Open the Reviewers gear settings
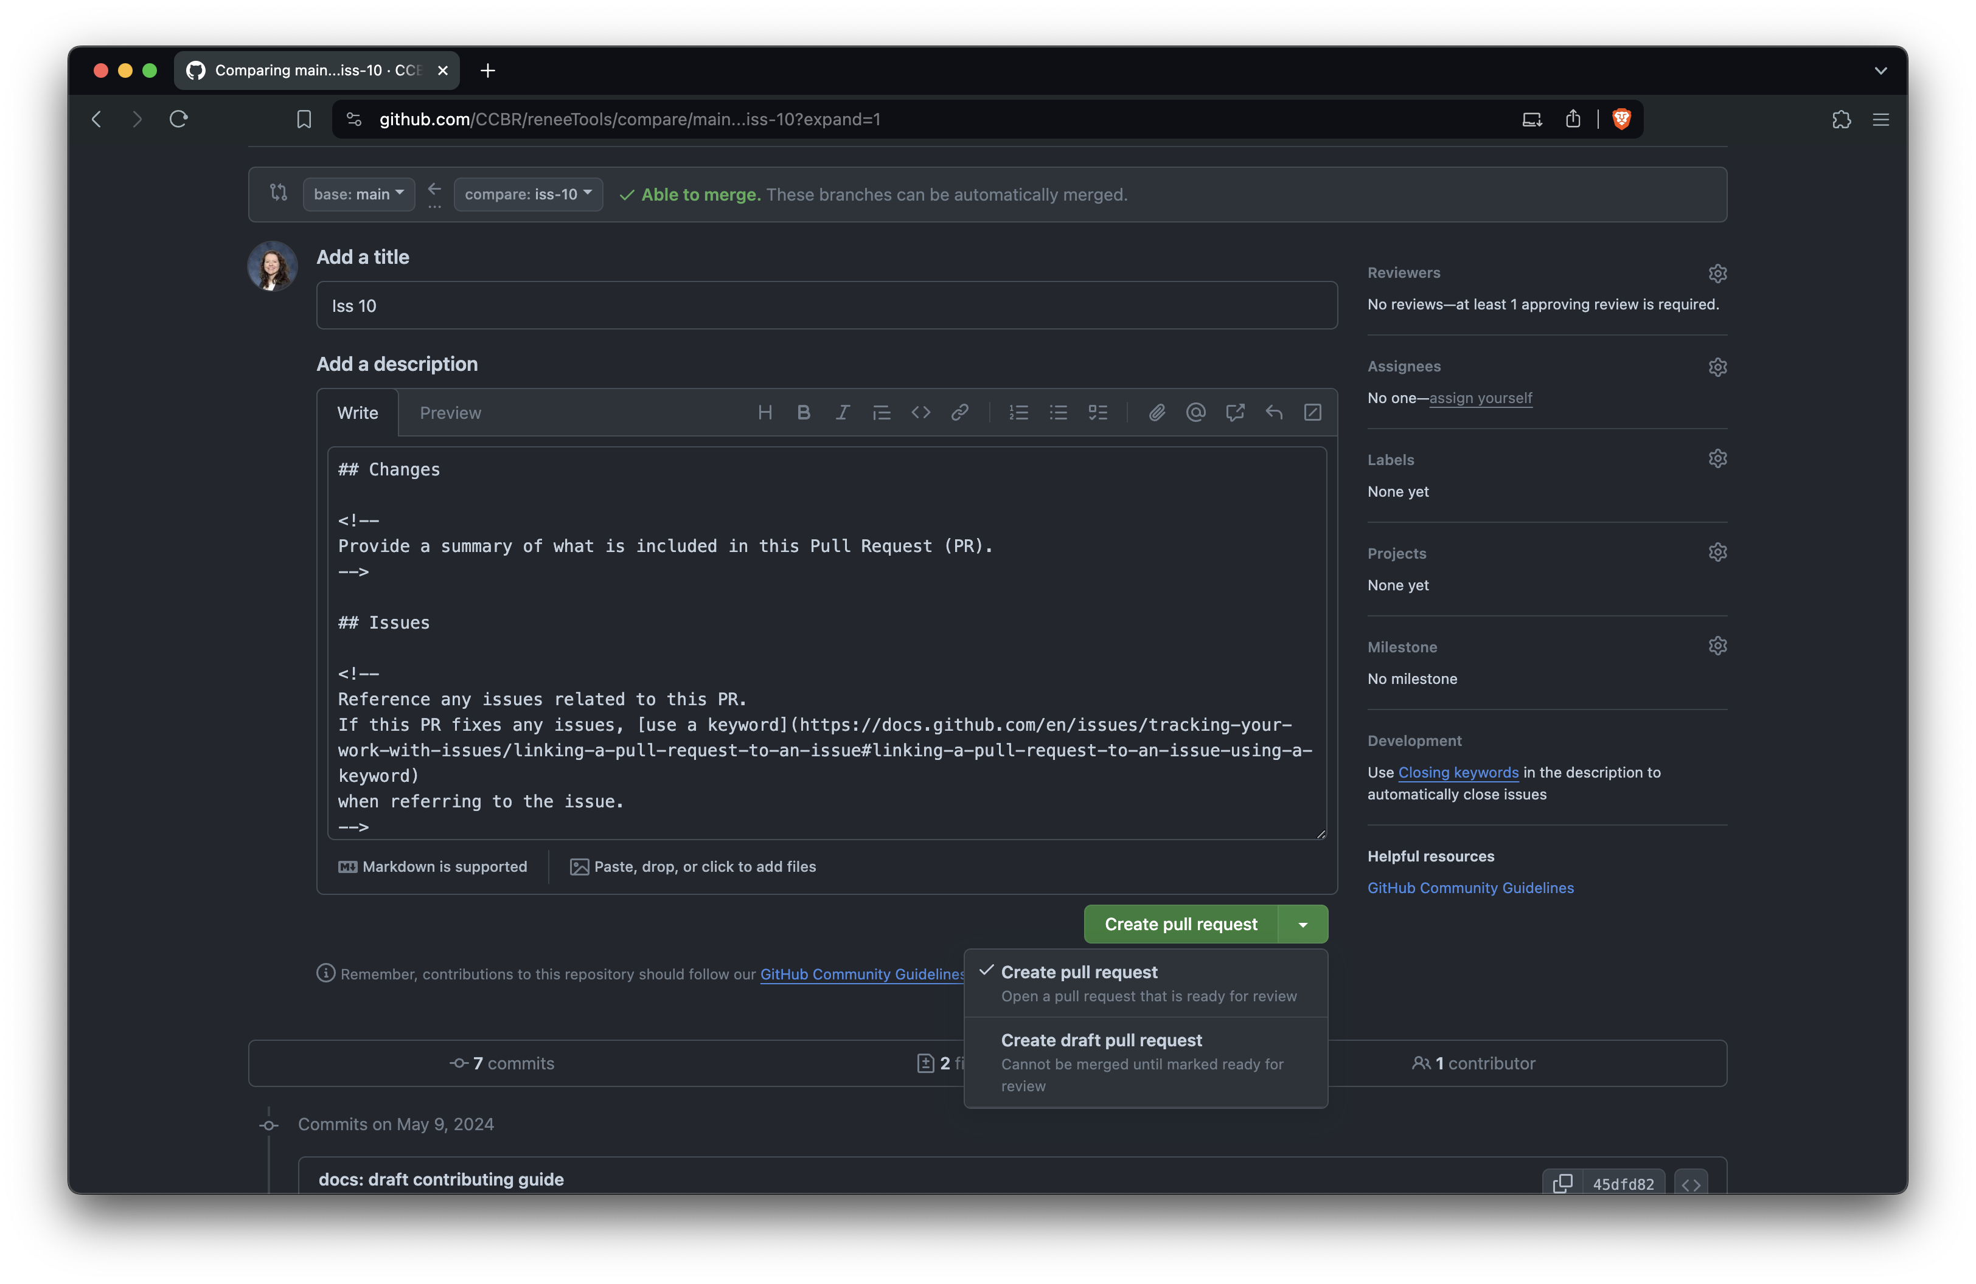The width and height of the screenshot is (1976, 1284). [x=1717, y=273]
